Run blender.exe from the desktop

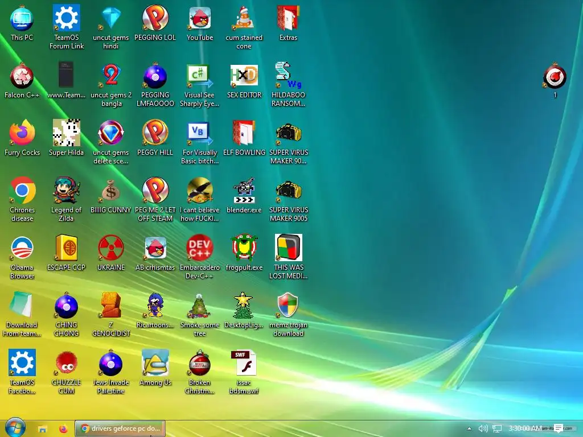244,191
